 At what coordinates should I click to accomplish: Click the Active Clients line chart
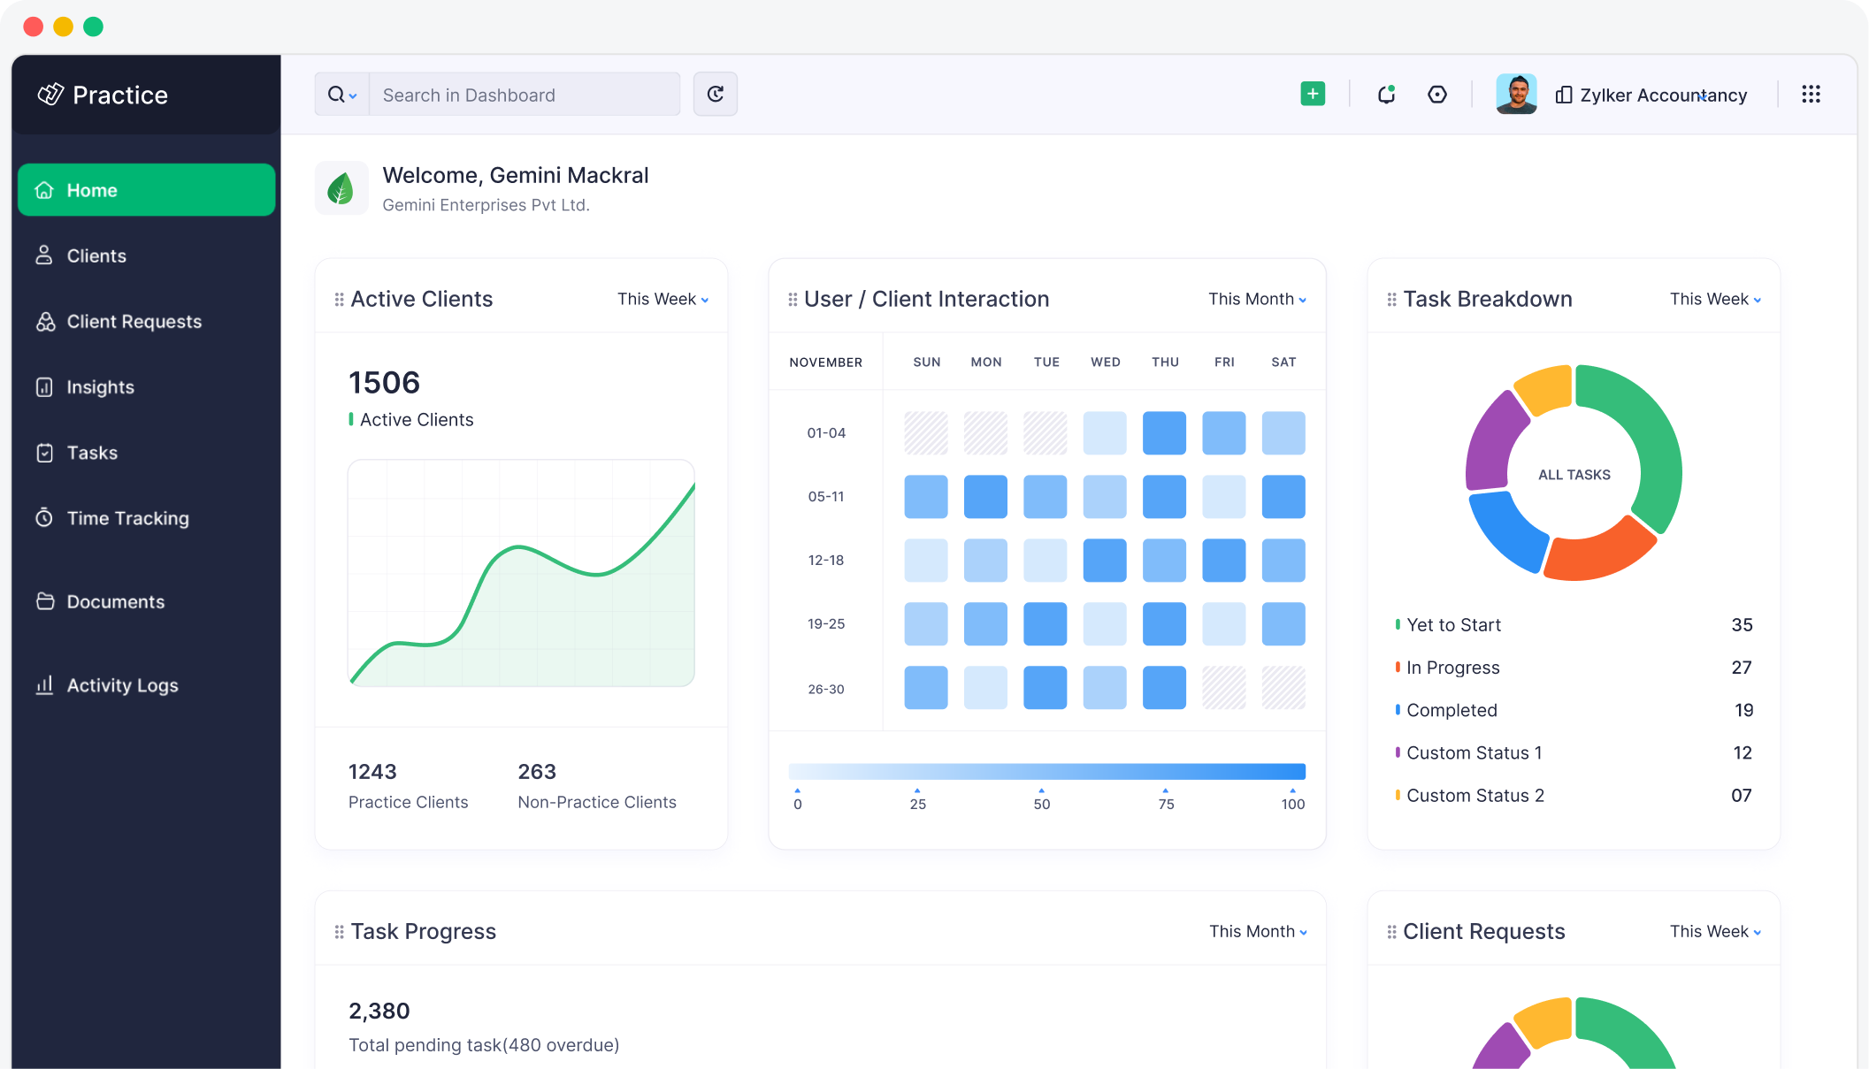[x=521, y=573]
